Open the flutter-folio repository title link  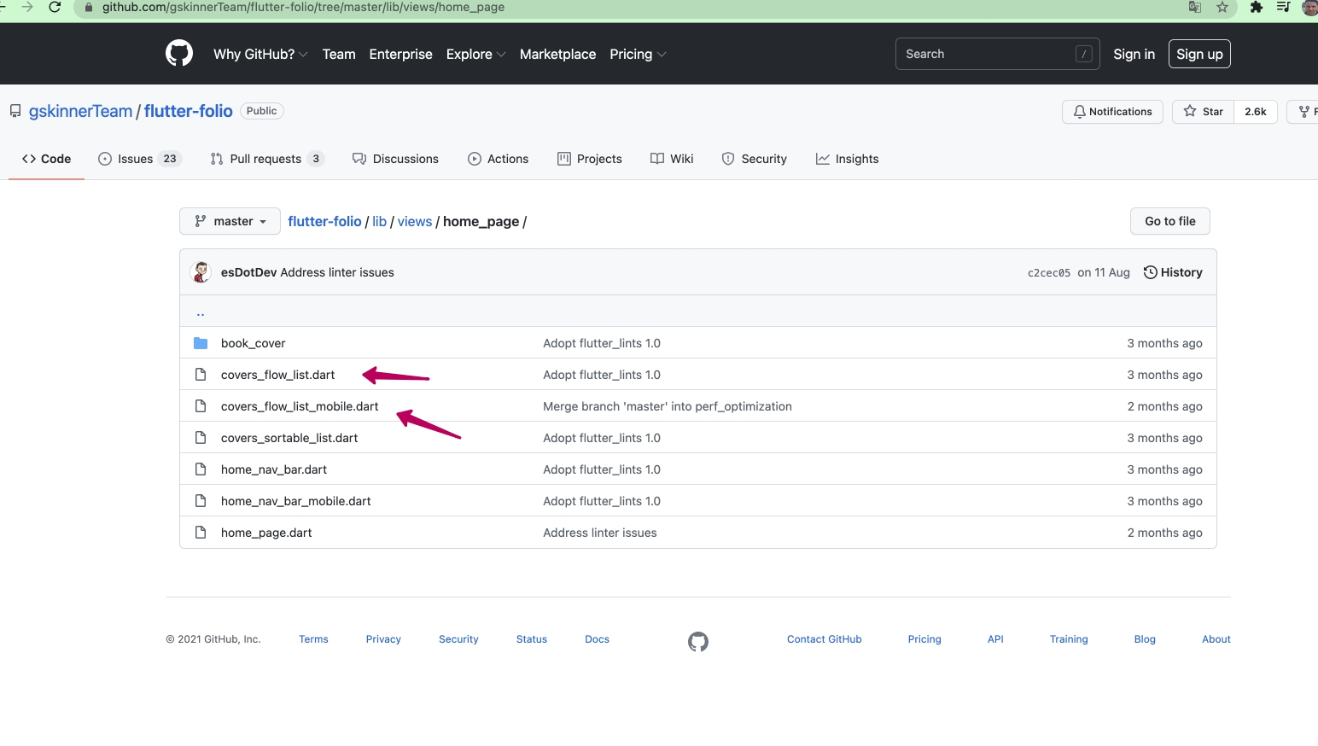(x=189, y=111)
